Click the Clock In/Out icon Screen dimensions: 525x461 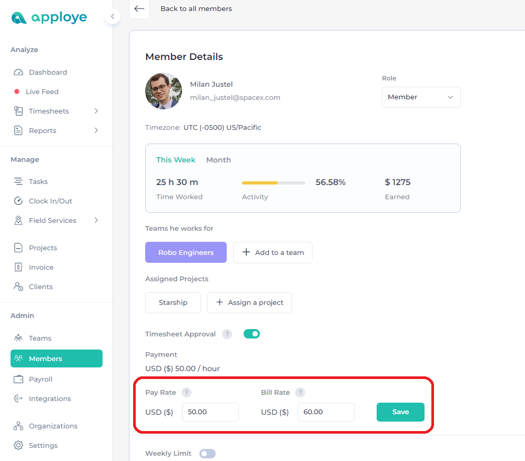pyautogui.click(x=18, y=201)
